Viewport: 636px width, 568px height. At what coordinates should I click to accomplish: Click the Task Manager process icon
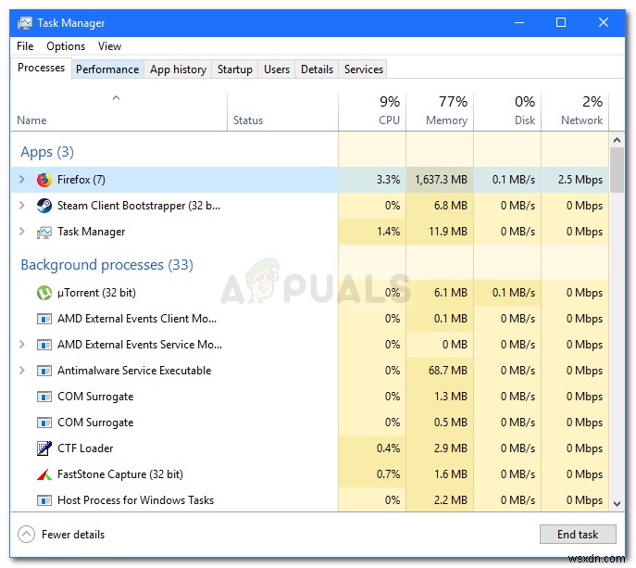coord(44,232)
